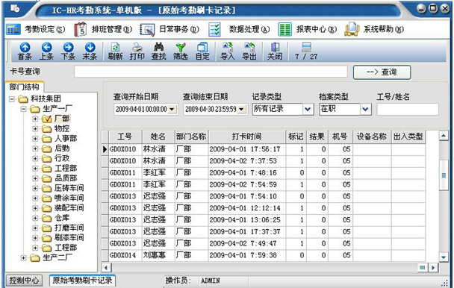Select 装配车间 folder in tree
Screen dimensions: 454x288
pyautogui.click(x=63, y=208)
